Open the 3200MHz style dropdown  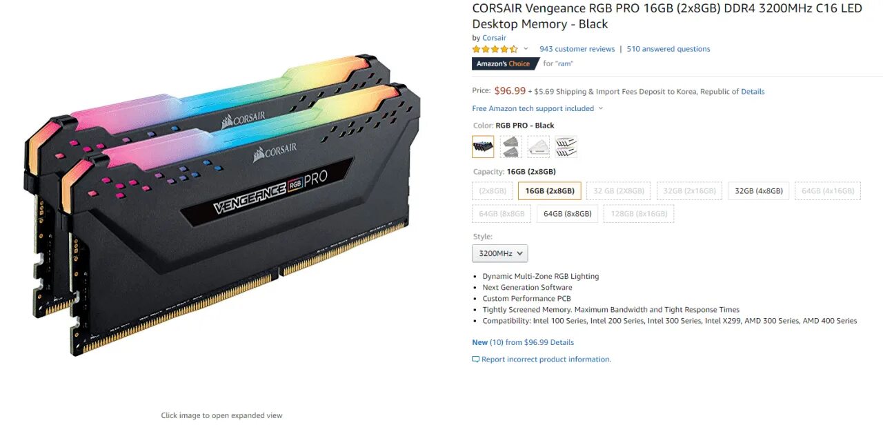pyautogui.click(x=500, y=253)
